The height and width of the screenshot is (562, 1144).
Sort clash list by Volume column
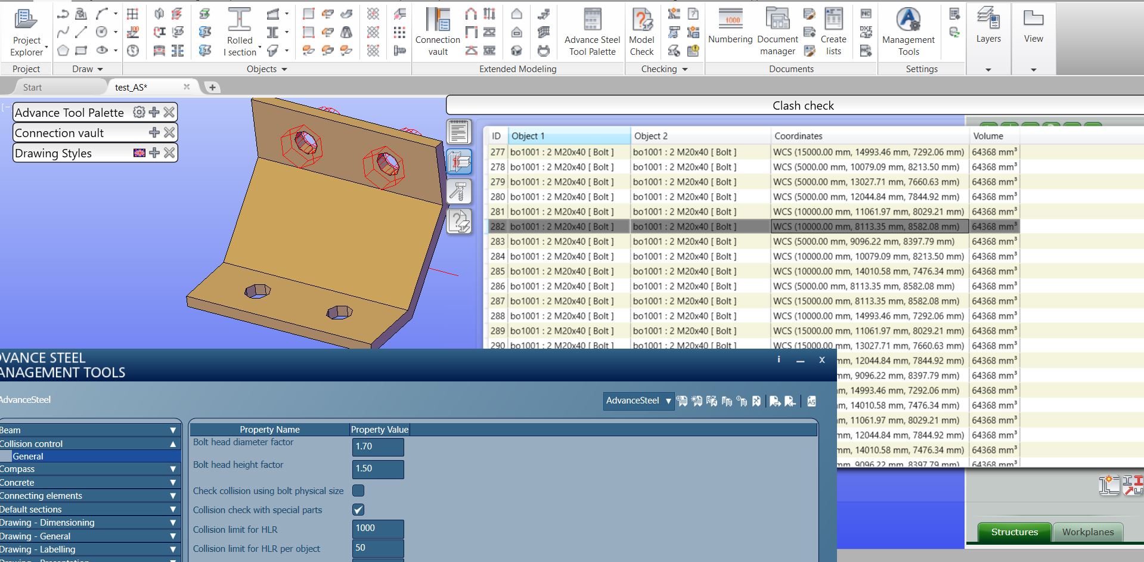coord(994,136)
